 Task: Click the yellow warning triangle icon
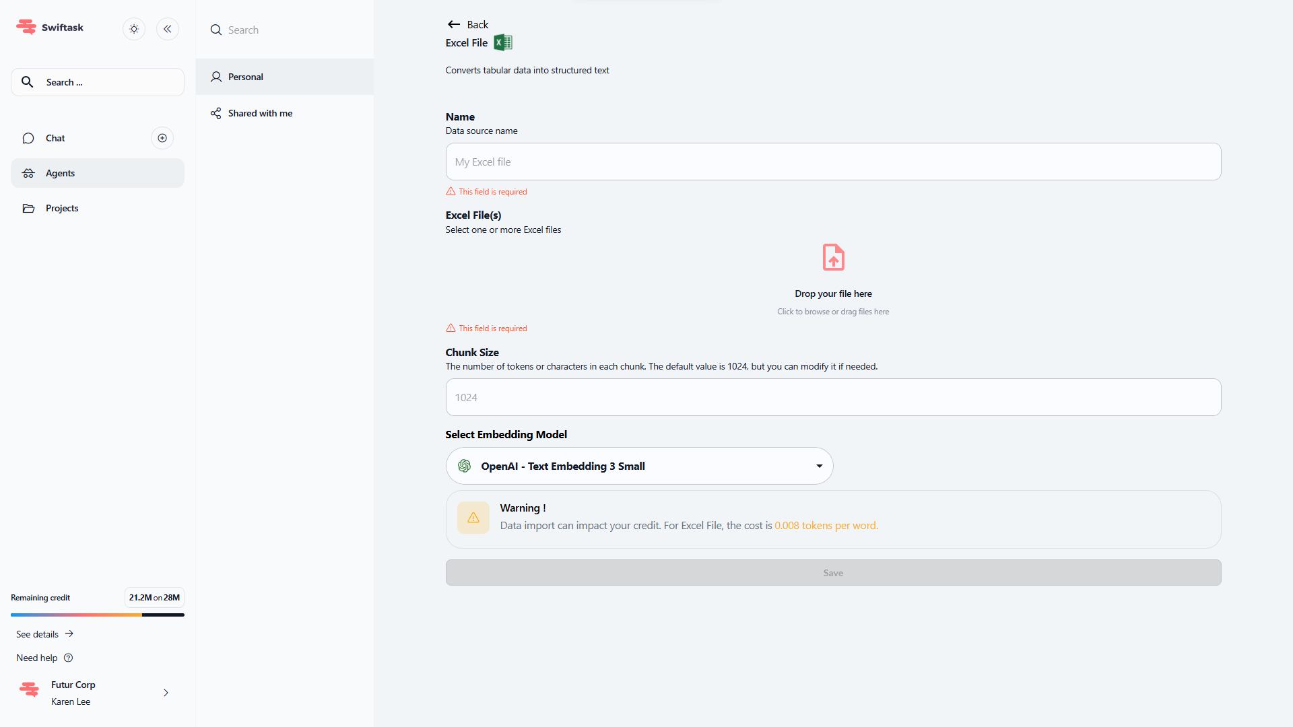tap(473, 518)
